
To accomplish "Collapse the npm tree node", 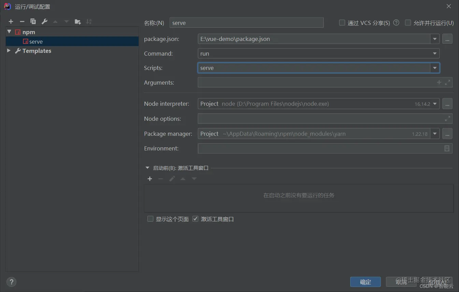I will click(9, 32).
